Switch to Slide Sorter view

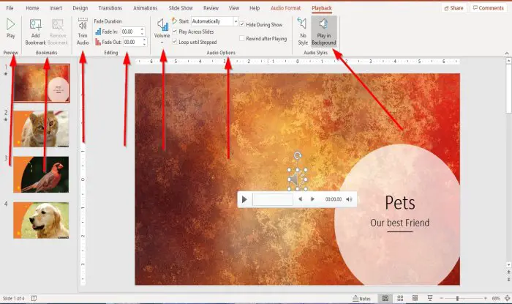pos(400,298)
